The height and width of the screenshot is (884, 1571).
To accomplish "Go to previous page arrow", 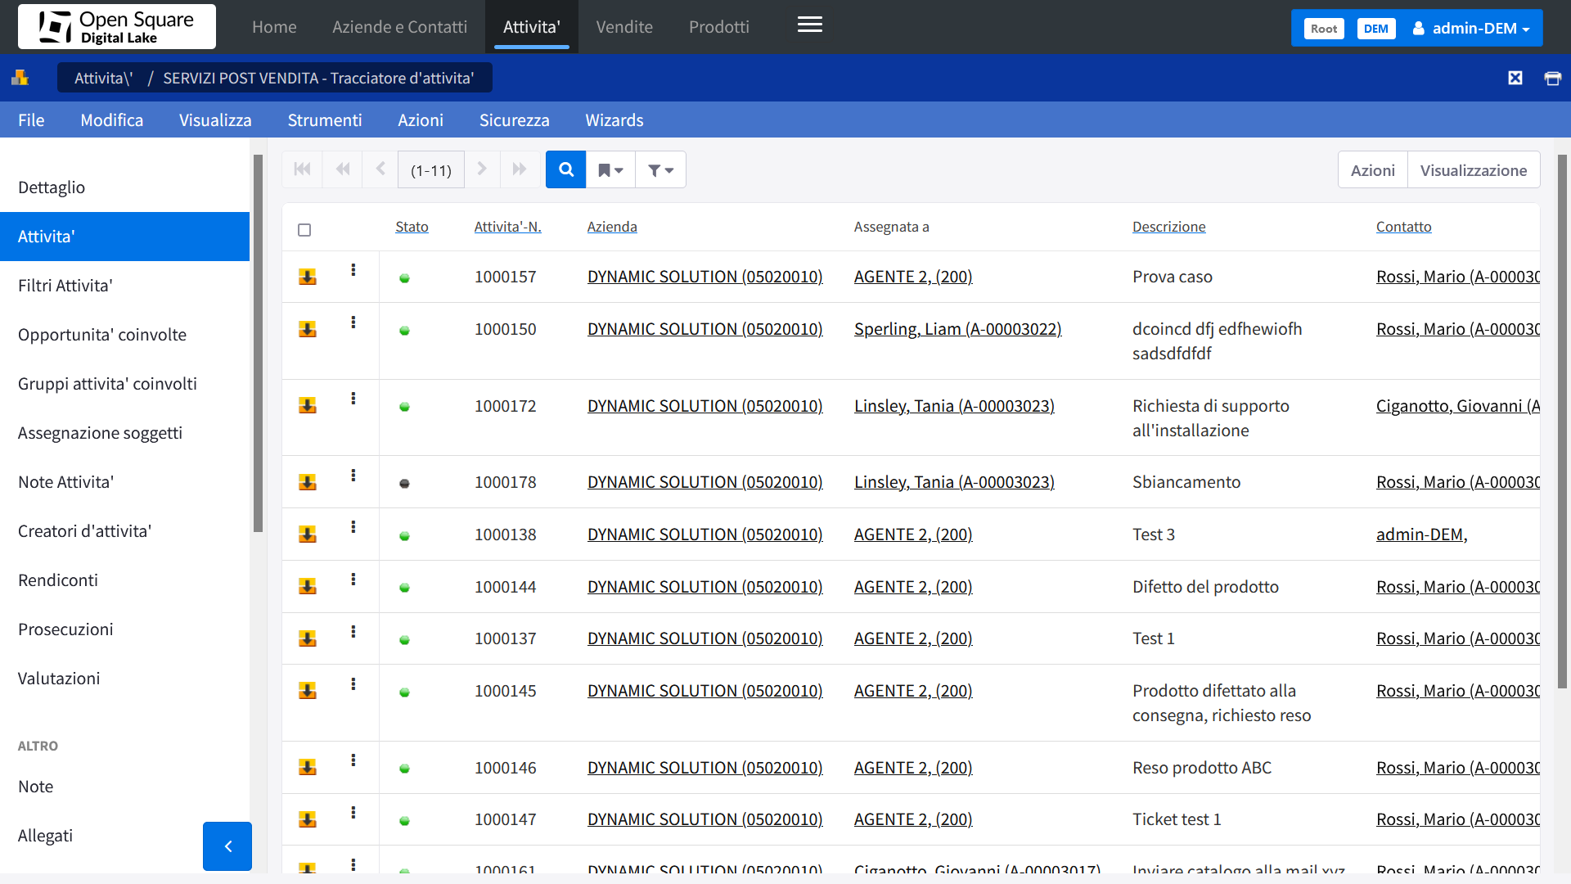I will [380, 169].
